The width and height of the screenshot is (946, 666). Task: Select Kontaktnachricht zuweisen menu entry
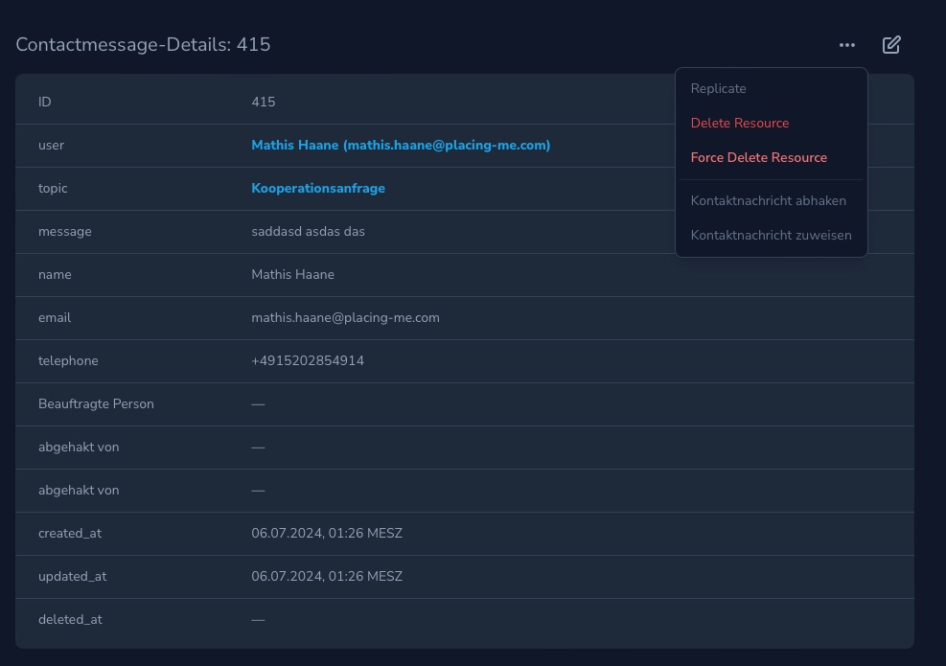point(771,235)
